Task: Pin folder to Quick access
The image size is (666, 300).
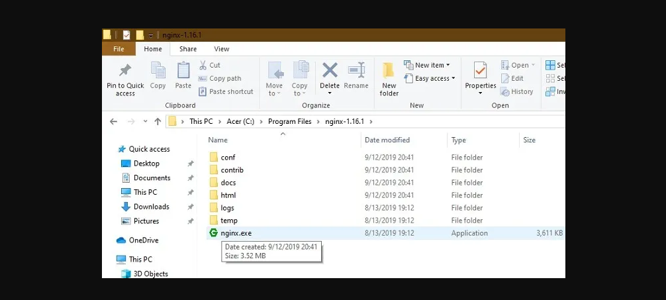Action: (x=125, y=79)
